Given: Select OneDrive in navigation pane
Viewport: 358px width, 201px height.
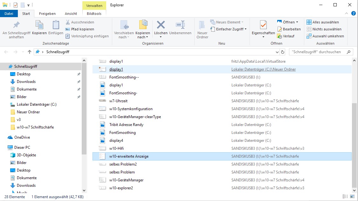Looking at the screenshot, I should point(22,137).
